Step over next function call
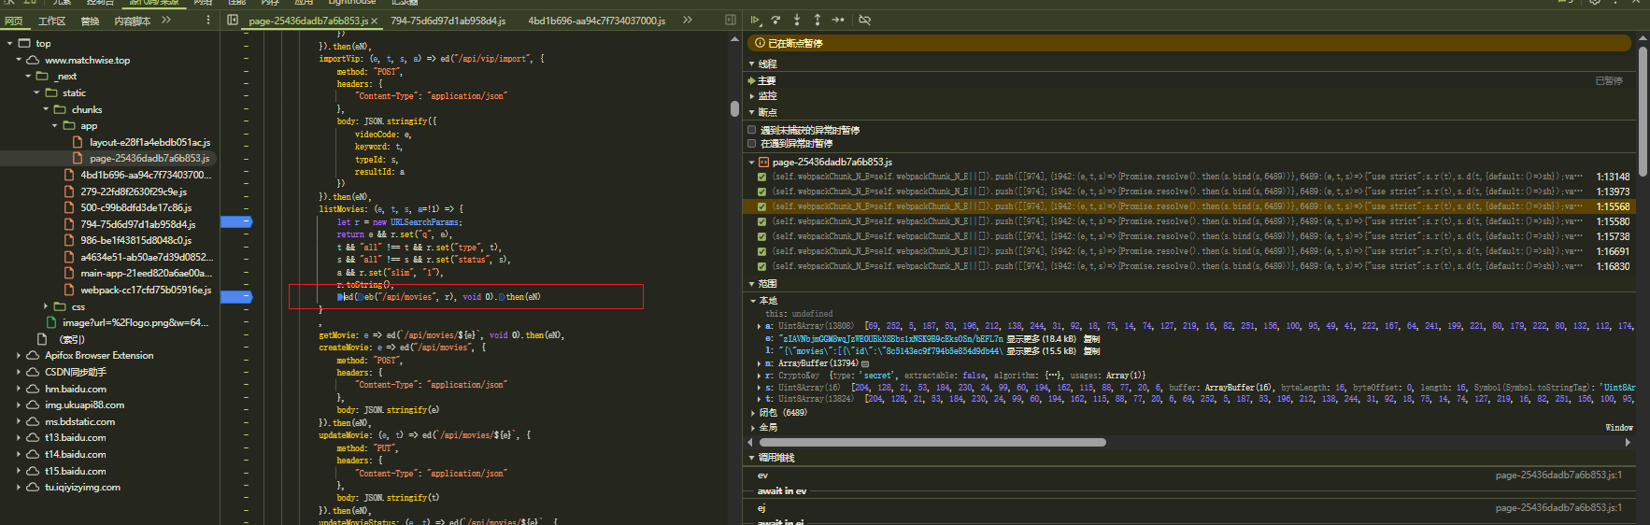The height and width of the screenshot is (525, 1650). pyautogui.click(x=775, y=20)
